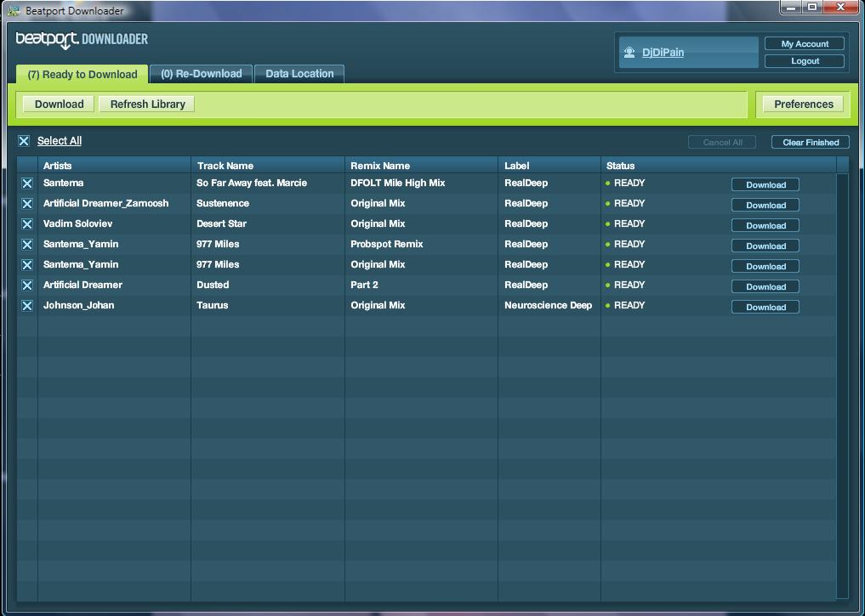Open Preferences
865x616 pixels.
(x=803, y=104)
